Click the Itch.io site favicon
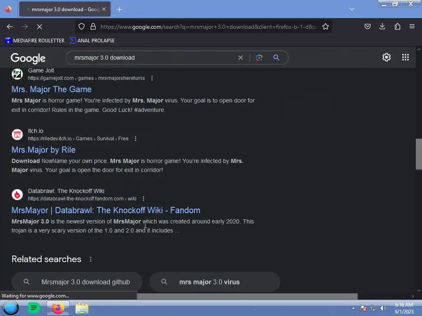This screenshot has width=422, height=316. point(17,135)
